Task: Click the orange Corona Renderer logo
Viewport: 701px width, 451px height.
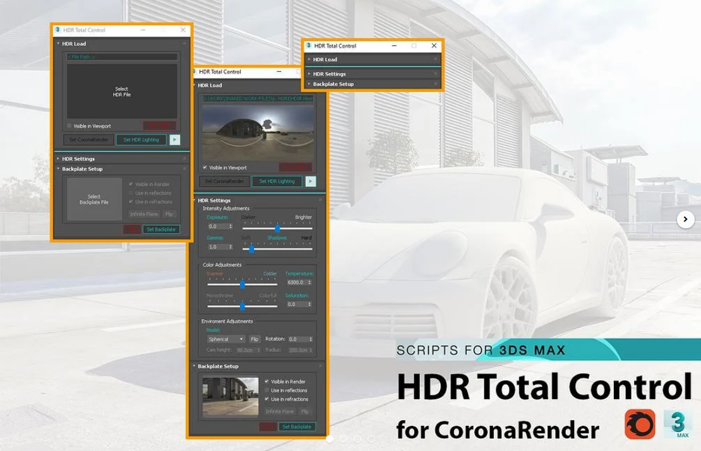Action: coord(639,424)
